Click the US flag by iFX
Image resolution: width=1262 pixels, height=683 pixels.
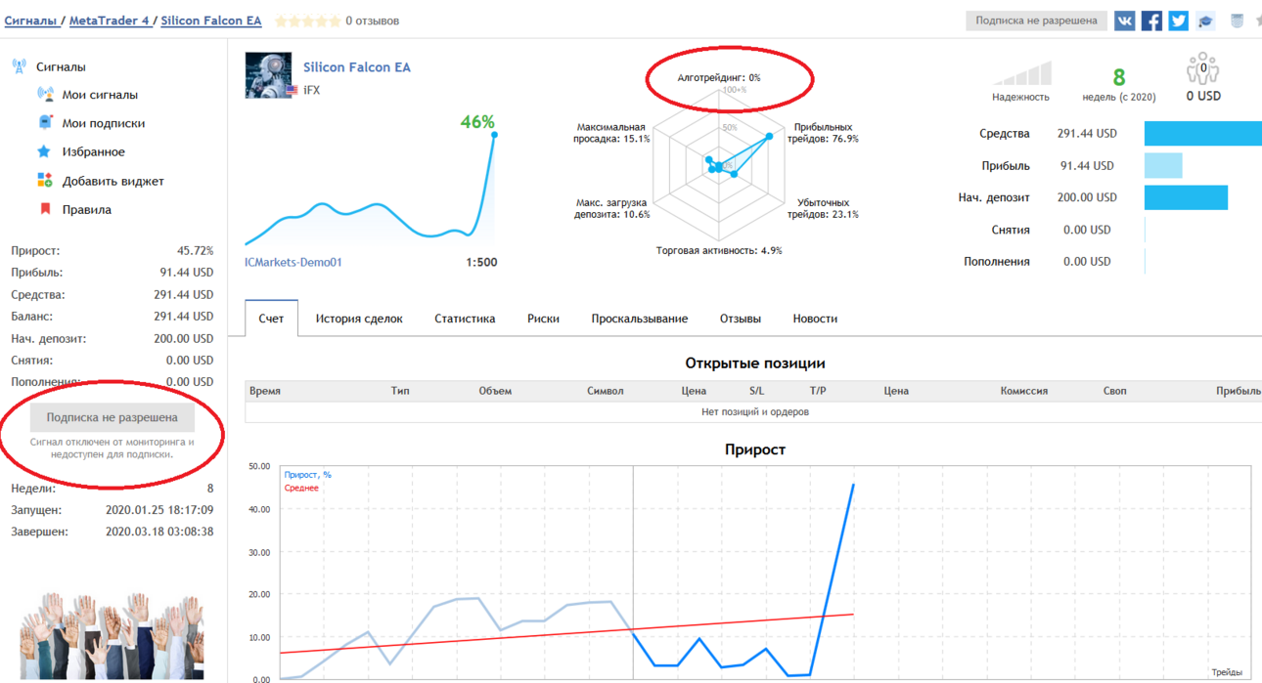pos(292,90)
